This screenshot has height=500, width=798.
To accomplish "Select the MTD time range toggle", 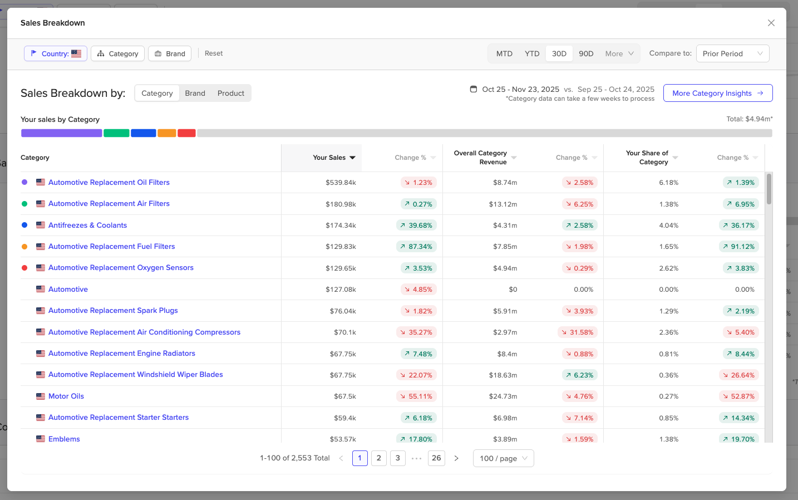I will tap(504, 53).
